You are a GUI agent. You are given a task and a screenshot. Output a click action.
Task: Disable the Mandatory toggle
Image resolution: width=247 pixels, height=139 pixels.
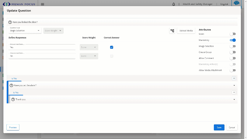click(x=233, y=40)
